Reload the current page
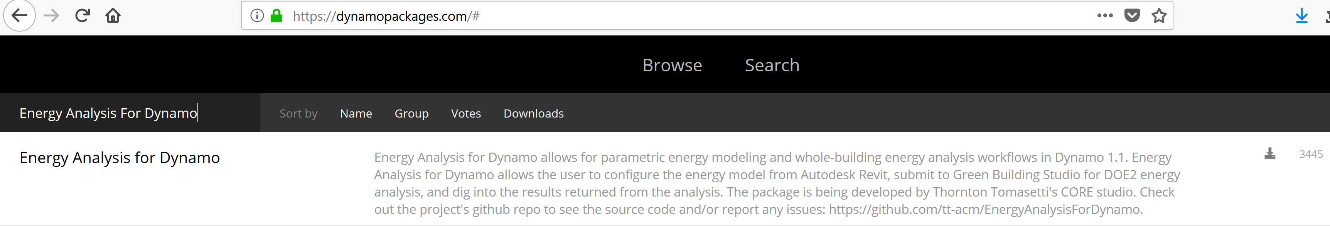Viewport: 1330px width, 227px height. pos(83,16)
